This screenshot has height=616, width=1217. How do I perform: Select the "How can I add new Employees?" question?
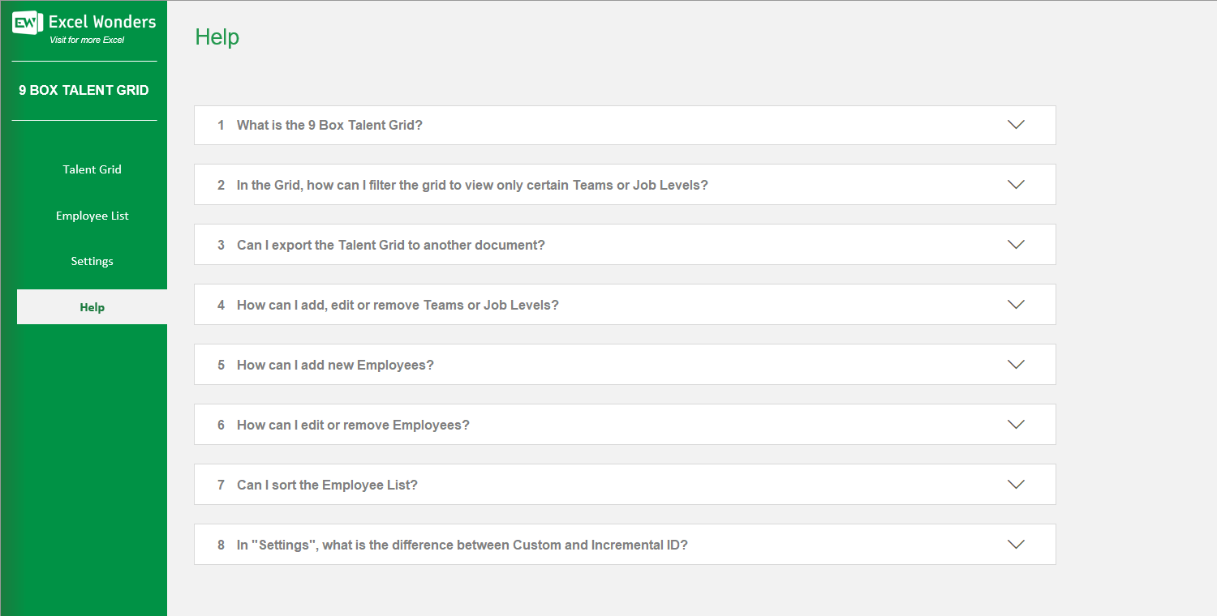(335, 366)
